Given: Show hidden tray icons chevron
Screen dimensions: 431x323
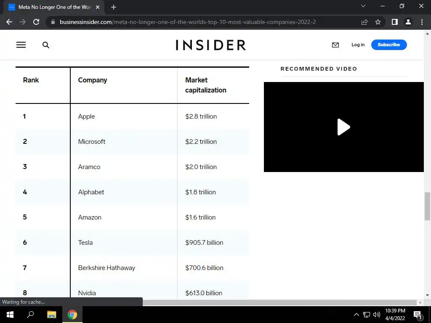Looking at the screenshot, I should (x=356, y=315).
